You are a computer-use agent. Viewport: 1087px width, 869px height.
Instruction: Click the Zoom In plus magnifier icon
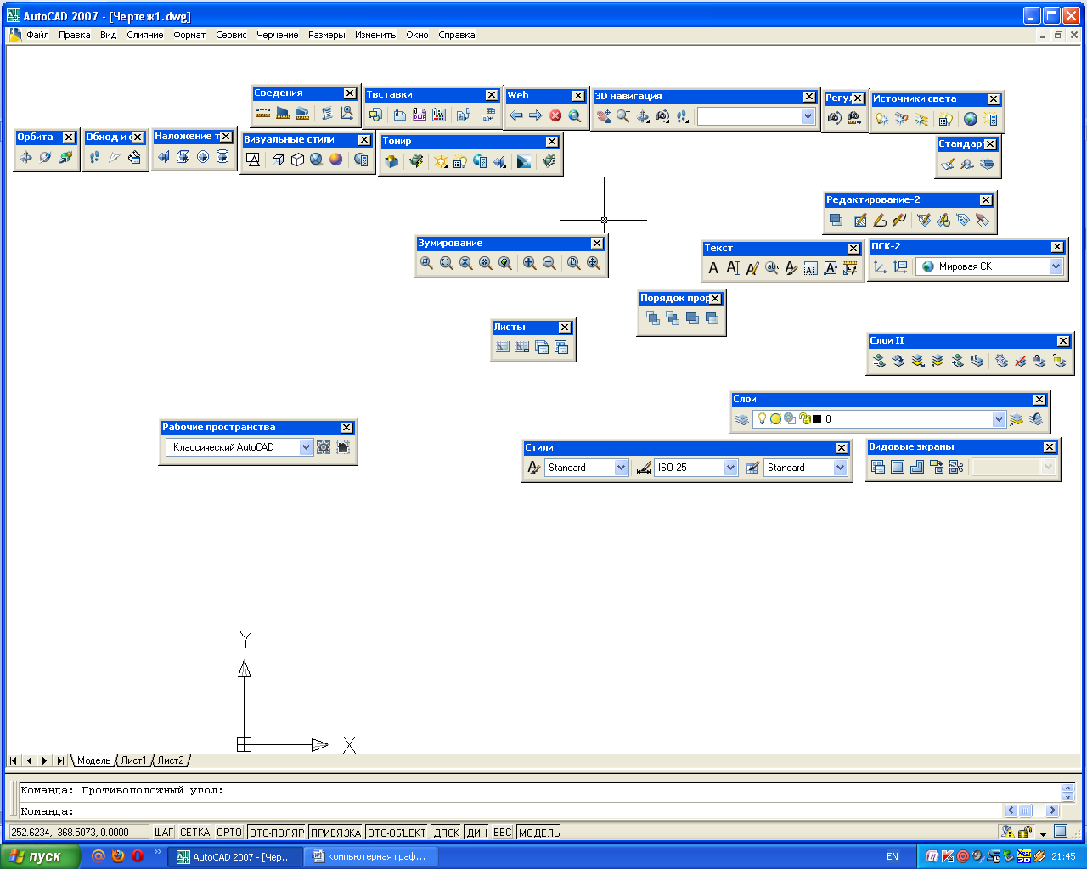pos(530,263)
